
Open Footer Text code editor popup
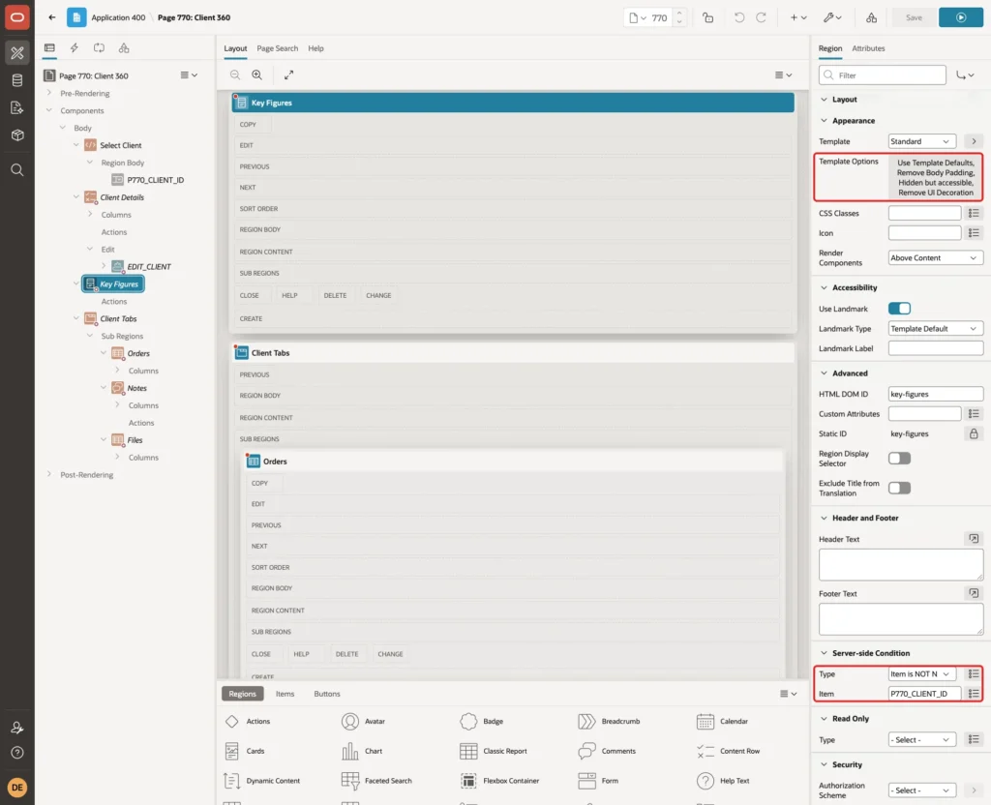click(x=974, y=593)
